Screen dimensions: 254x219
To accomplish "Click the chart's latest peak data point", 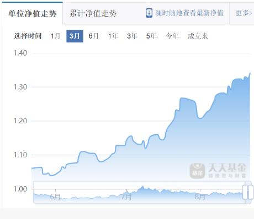I will point(250,73).
